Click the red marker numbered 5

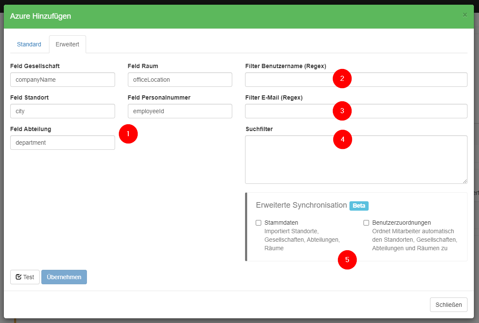click(347, 260)
